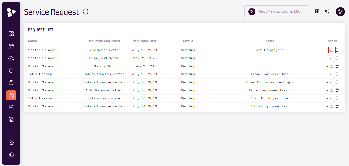Upload document for the 'testing 2' request
The image size is (349, 166).
pyautogui.click(x=332, y=82)
